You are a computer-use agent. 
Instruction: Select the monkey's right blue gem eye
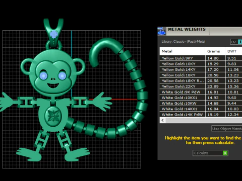(63, 75)
